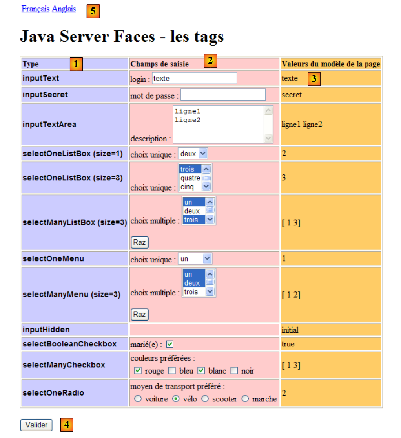This screenshot has width=401, height=438.
Task: Select quatre in the choix unique list
Action: [x=191, y=178]
